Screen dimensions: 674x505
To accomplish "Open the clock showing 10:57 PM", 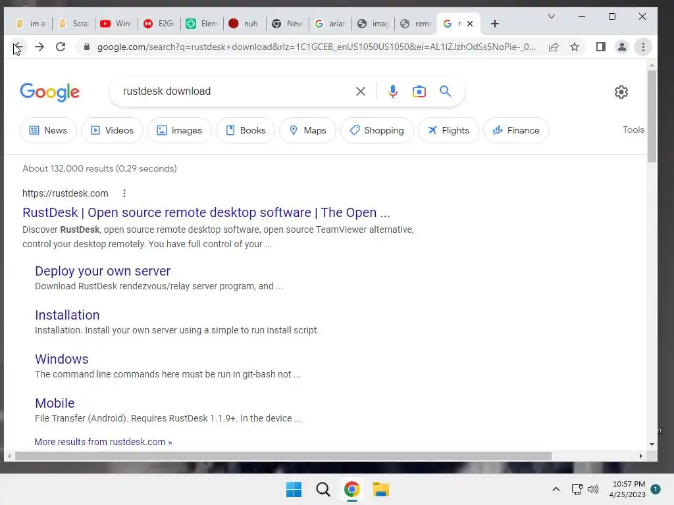I will tap(627, 489).
